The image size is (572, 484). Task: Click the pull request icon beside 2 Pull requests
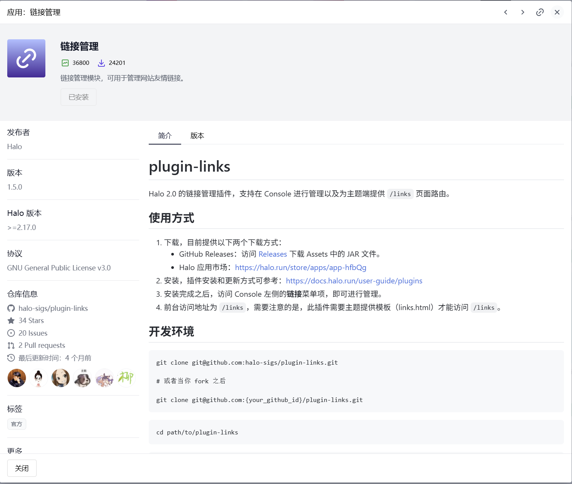click(11, 346)
